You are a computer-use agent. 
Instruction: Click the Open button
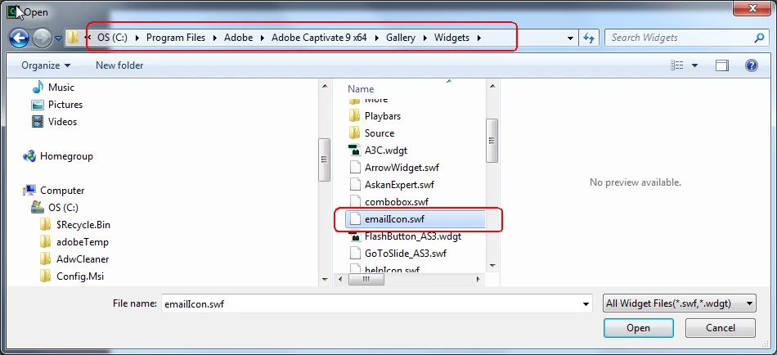click(x=638, y=328)
